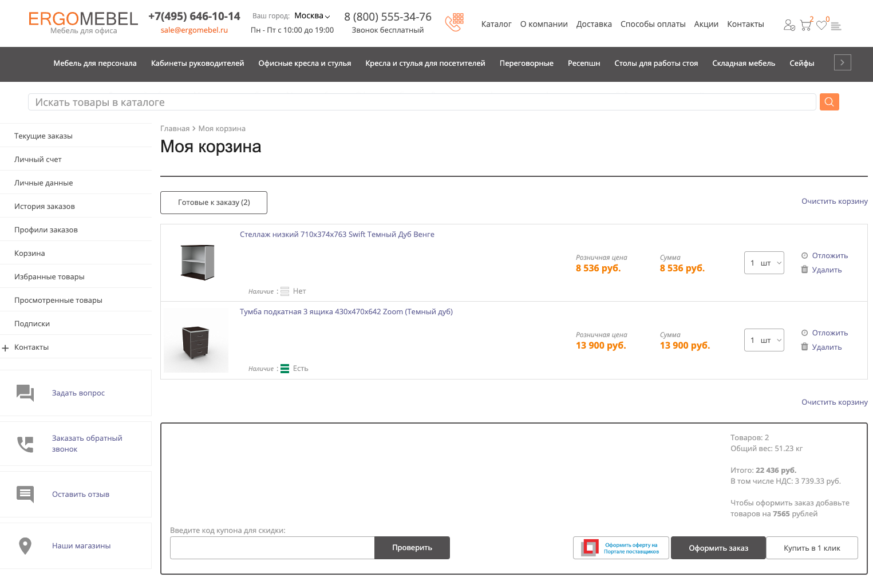
Task: Expand Контакты in the left sidebar
Action: 6,347
